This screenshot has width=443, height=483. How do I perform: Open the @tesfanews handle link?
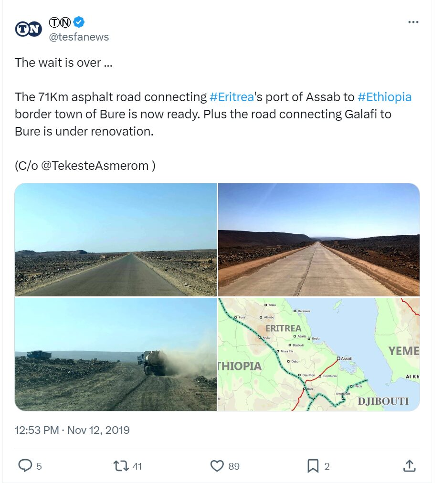(x=79, y=37)
